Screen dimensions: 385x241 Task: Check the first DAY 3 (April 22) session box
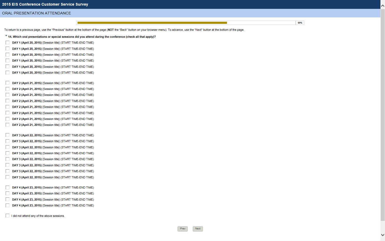click(7, 135)
